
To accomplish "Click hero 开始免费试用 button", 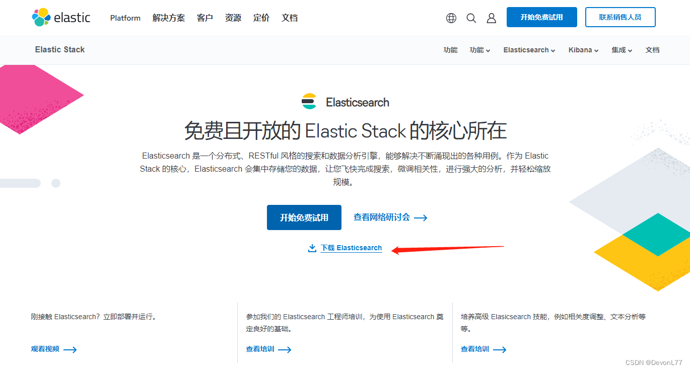I will (x=304, y=217).
